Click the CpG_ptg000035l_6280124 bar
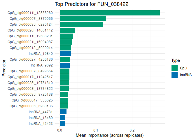Screen dimensions: 196x140 click(81, 24)
